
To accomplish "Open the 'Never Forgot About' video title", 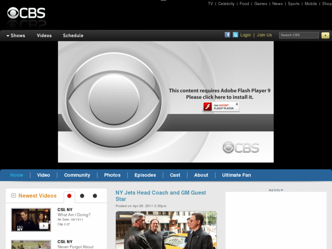I will tap(75, 247).
